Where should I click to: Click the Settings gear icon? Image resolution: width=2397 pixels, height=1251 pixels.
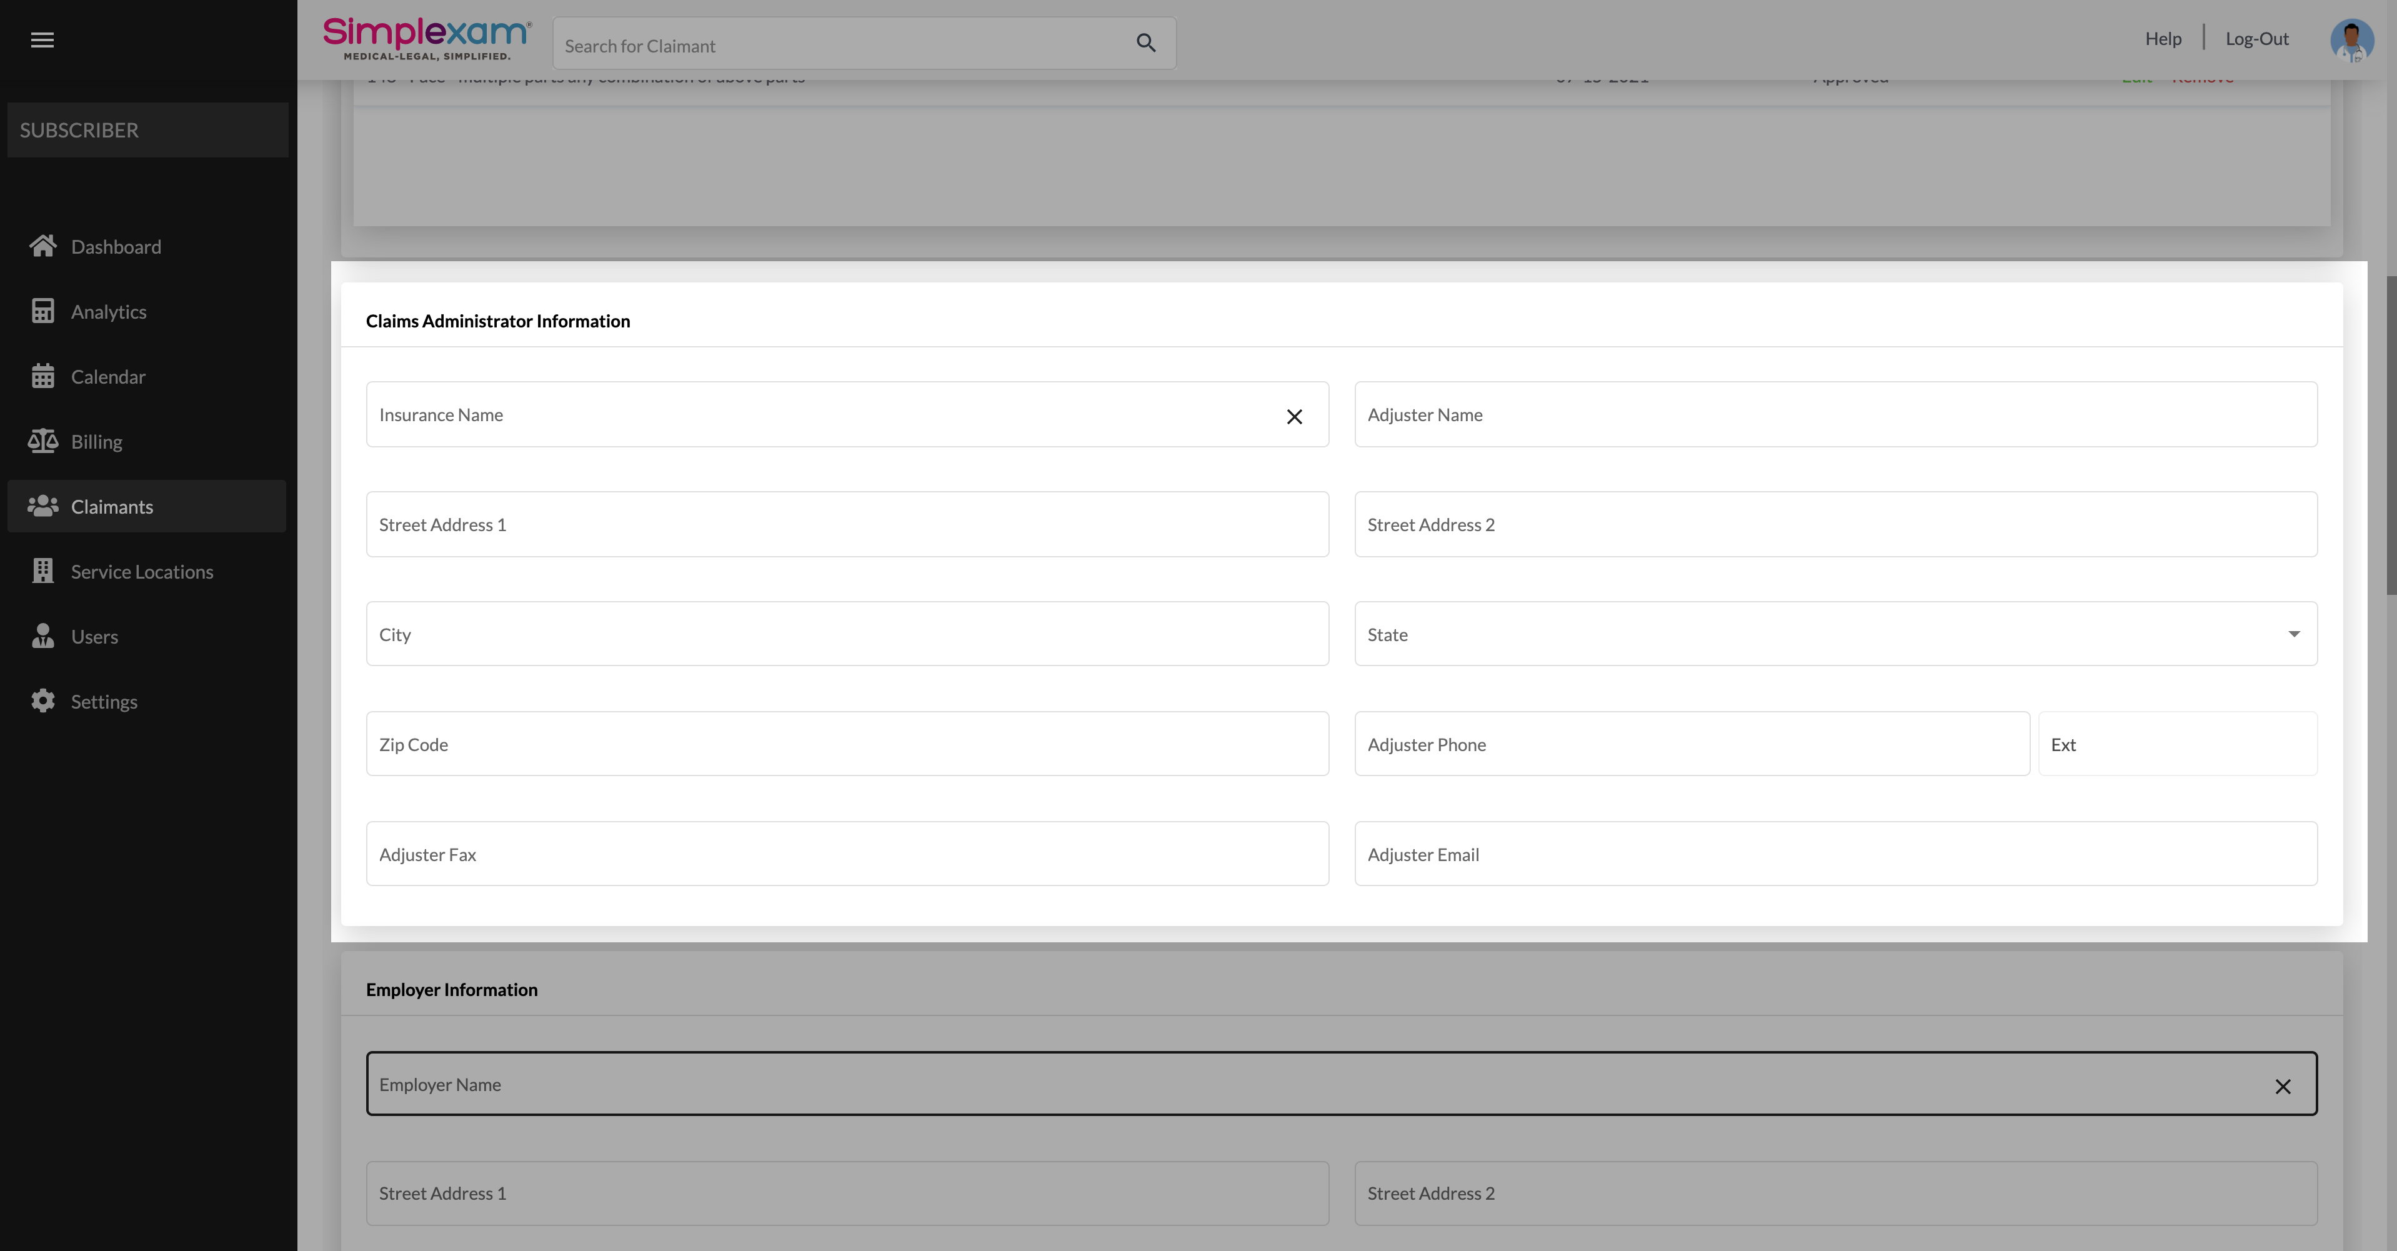coord(42,701)
